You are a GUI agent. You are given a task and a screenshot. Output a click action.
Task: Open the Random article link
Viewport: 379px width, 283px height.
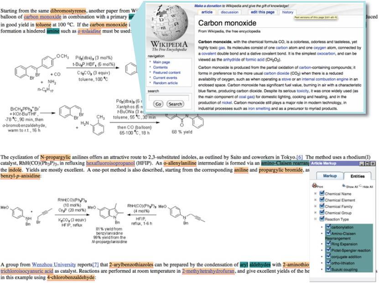click(x=166, y=83)
